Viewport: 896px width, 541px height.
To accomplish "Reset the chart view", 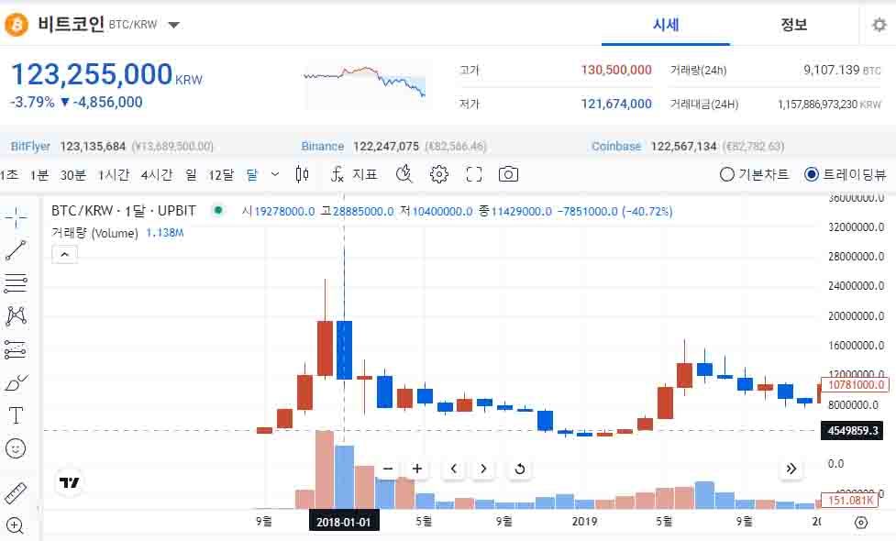I will pyautogui.click(x=519, y=469).
